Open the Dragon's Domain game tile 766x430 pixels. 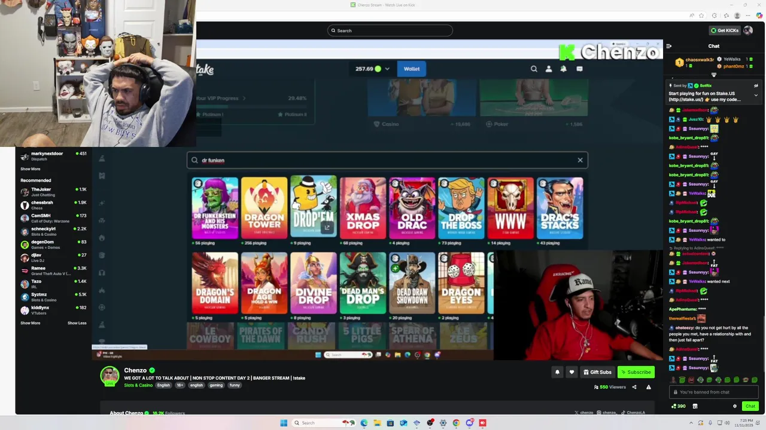tap(215, 282)
